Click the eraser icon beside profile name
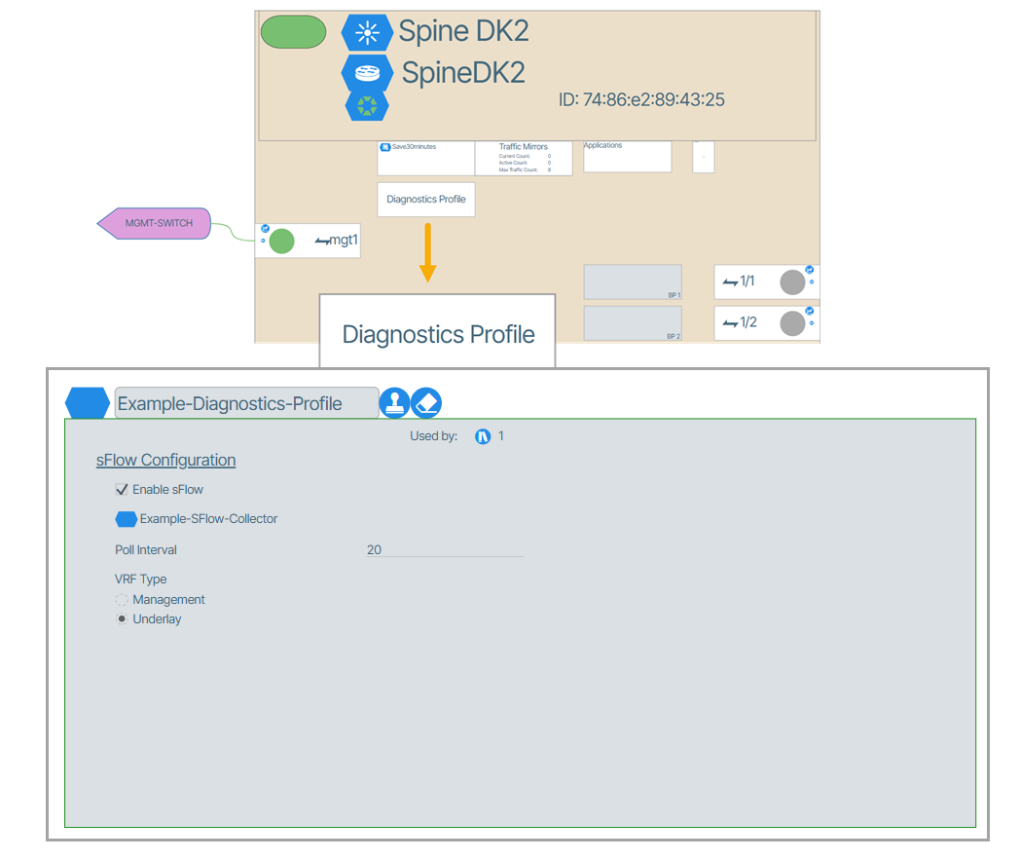 coord(426,402)
